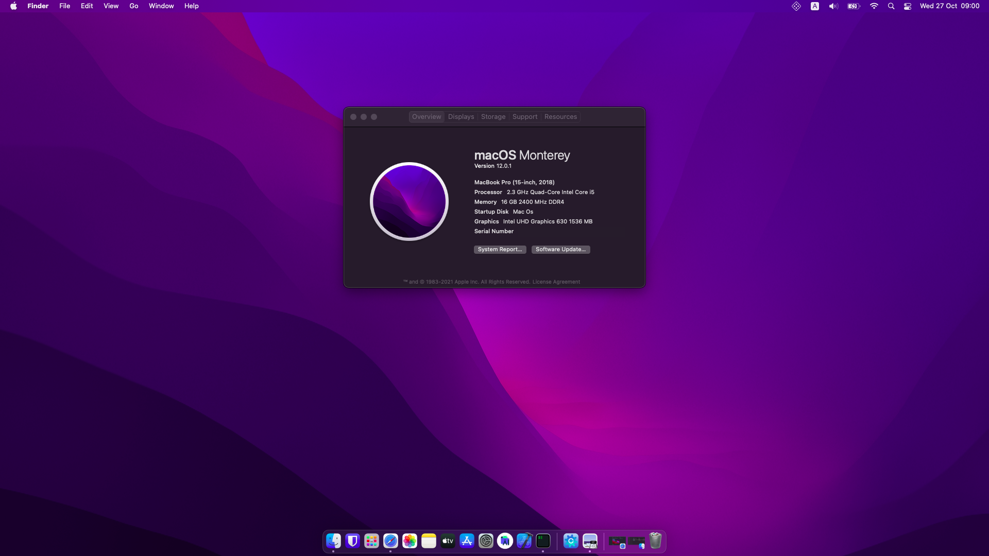This screenshot has width=989, height=556.
Task: Open Xcode hammer icon in dock
Action: 524,541
